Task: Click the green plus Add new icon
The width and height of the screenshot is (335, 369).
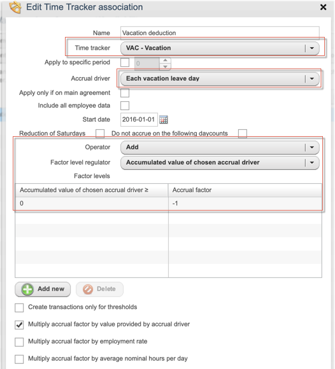Action: pyautogui.click(x=27, y=289)
